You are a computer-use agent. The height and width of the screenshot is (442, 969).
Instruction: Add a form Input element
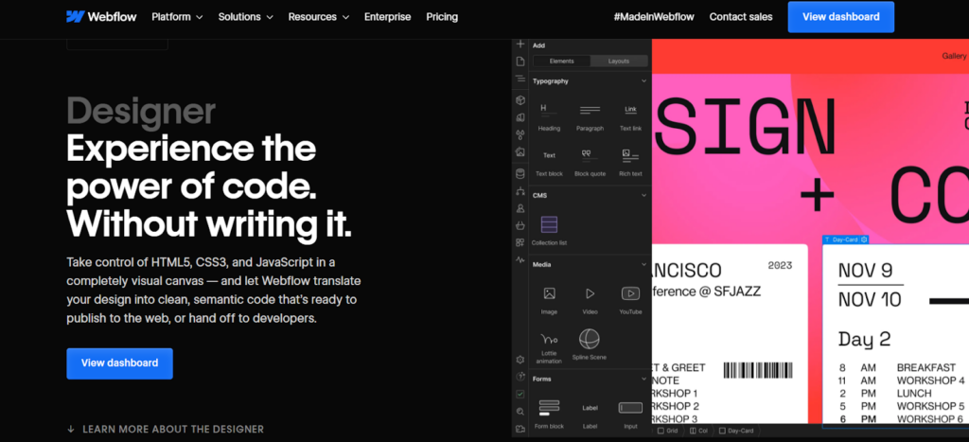point(630,415)
